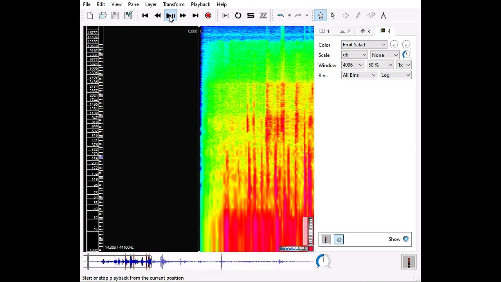Toggle Solo playback (S icon)
Screen dimensions: 501x282
(x=250, y=16)
